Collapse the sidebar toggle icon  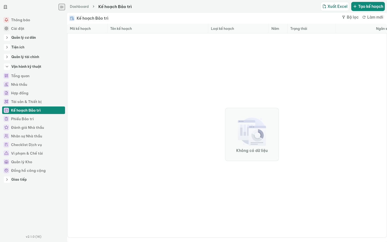[x=62, y=7]
